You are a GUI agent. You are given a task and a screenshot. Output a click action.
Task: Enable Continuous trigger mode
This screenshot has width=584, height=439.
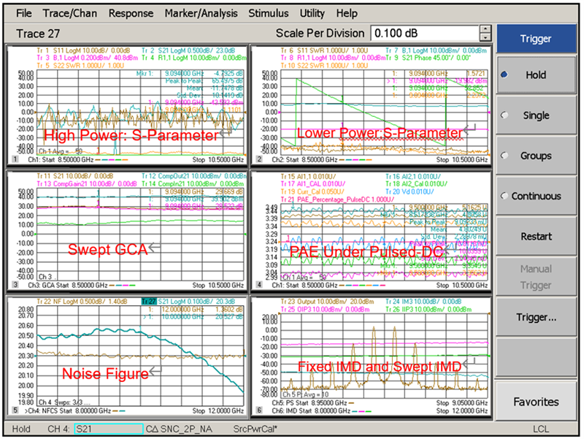(536, 196)
